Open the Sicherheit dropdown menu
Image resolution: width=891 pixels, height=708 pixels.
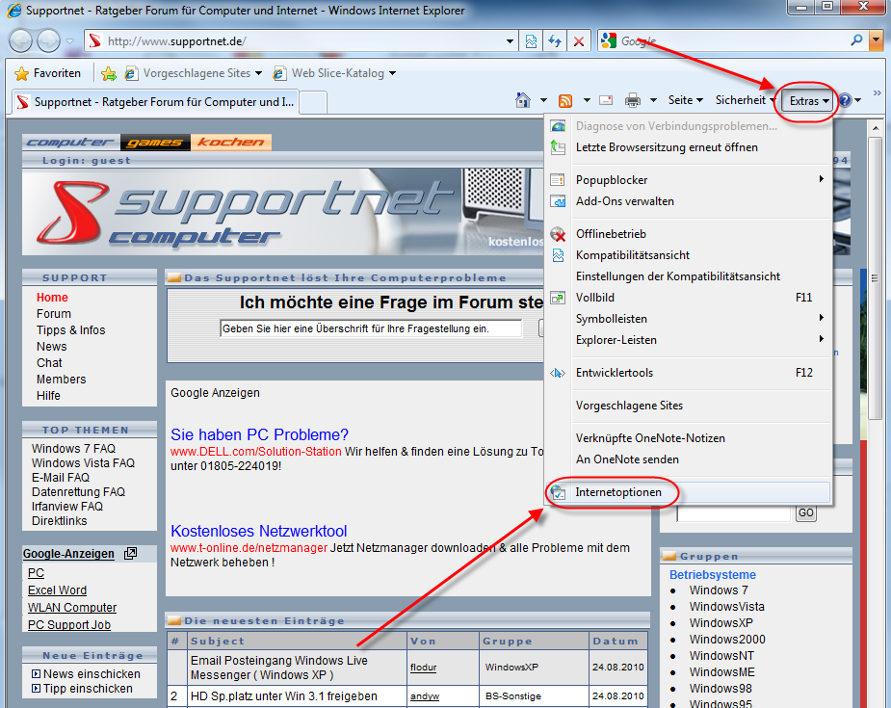(745, 100)
